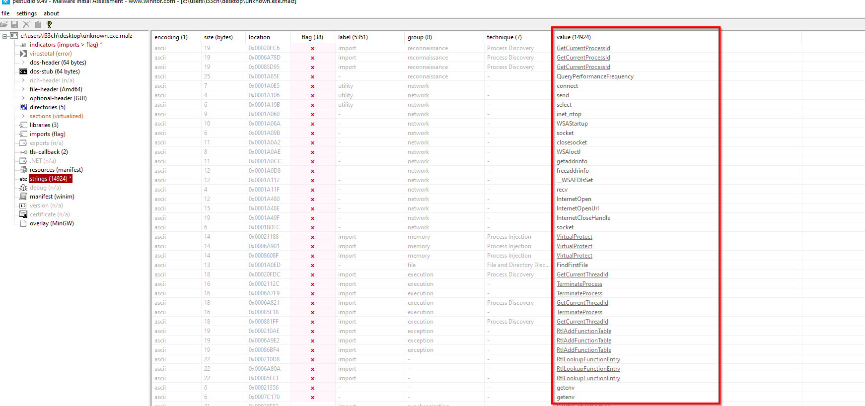Select the InternetOpenUrl string value
865x406 pixels.
(577, 208)
